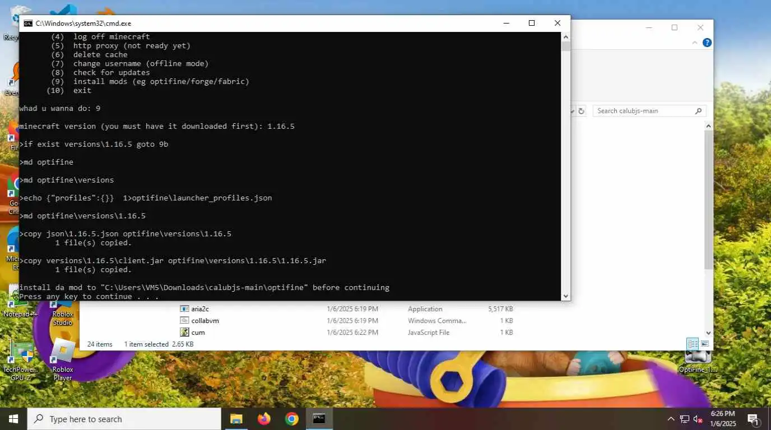
Task: Open network status tray icon
Action: [684, 419]
